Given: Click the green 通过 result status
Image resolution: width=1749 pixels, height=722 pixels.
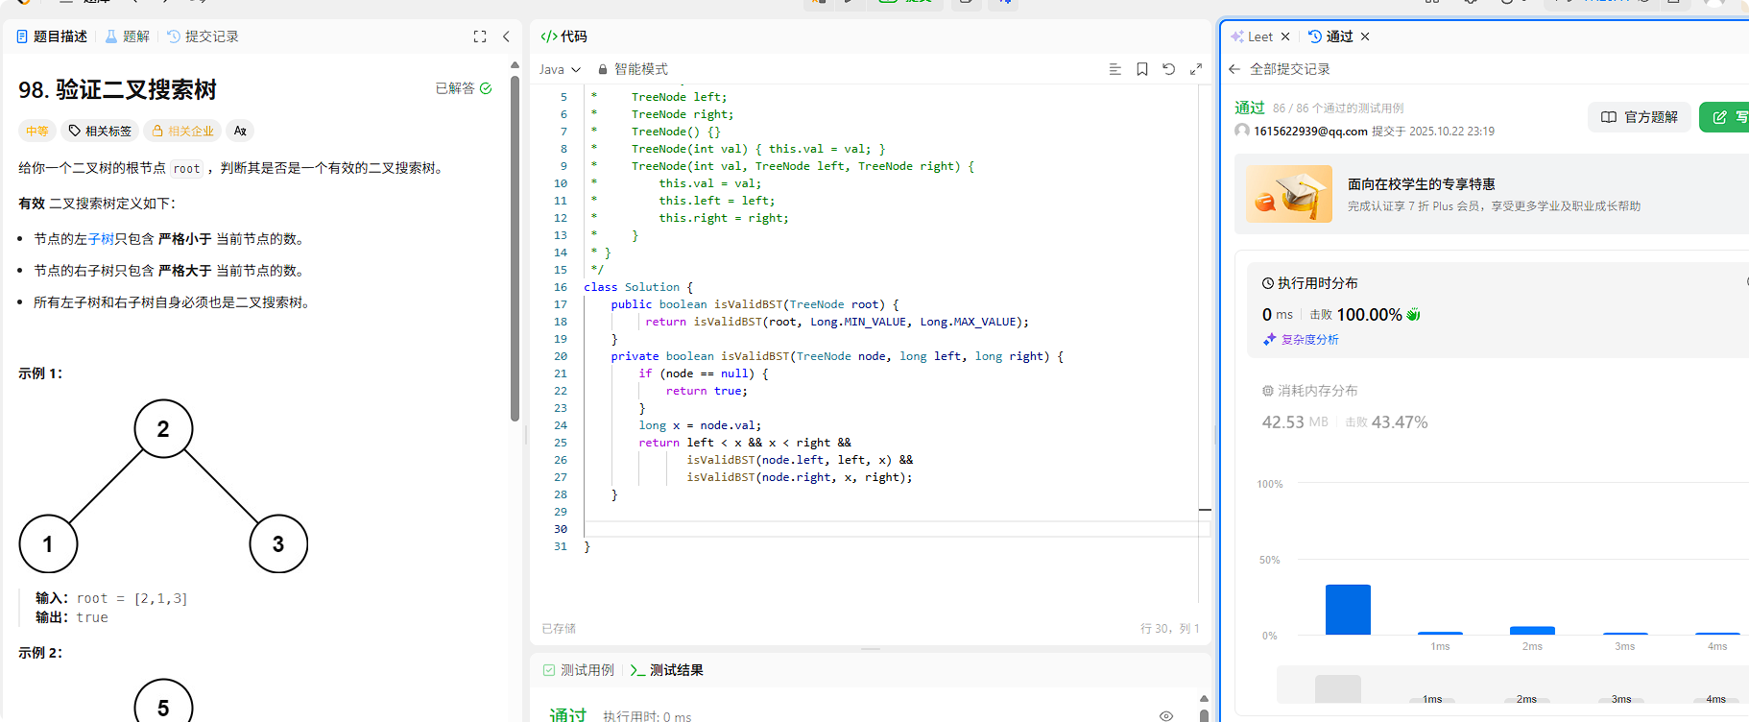Looking at the screenshot, I should click(1250, 108).
